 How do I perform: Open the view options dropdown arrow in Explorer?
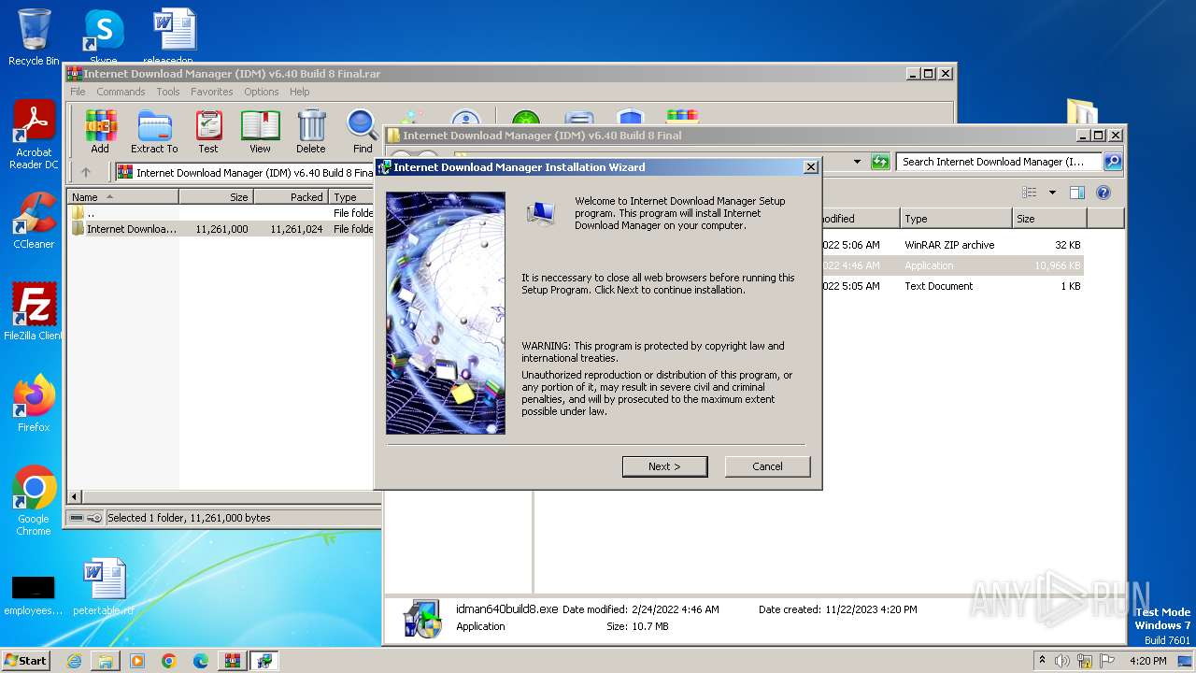click(1052, 193)
